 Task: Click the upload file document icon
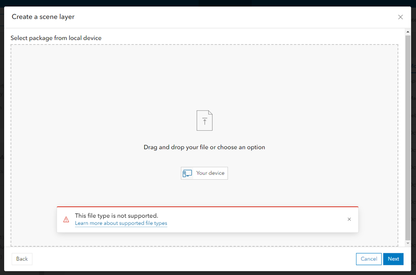[204, 120]
